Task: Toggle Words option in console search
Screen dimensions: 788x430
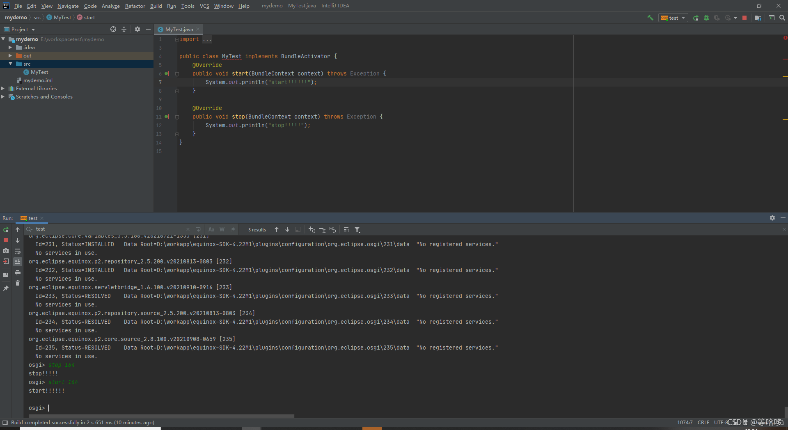Action: (222, 229)
